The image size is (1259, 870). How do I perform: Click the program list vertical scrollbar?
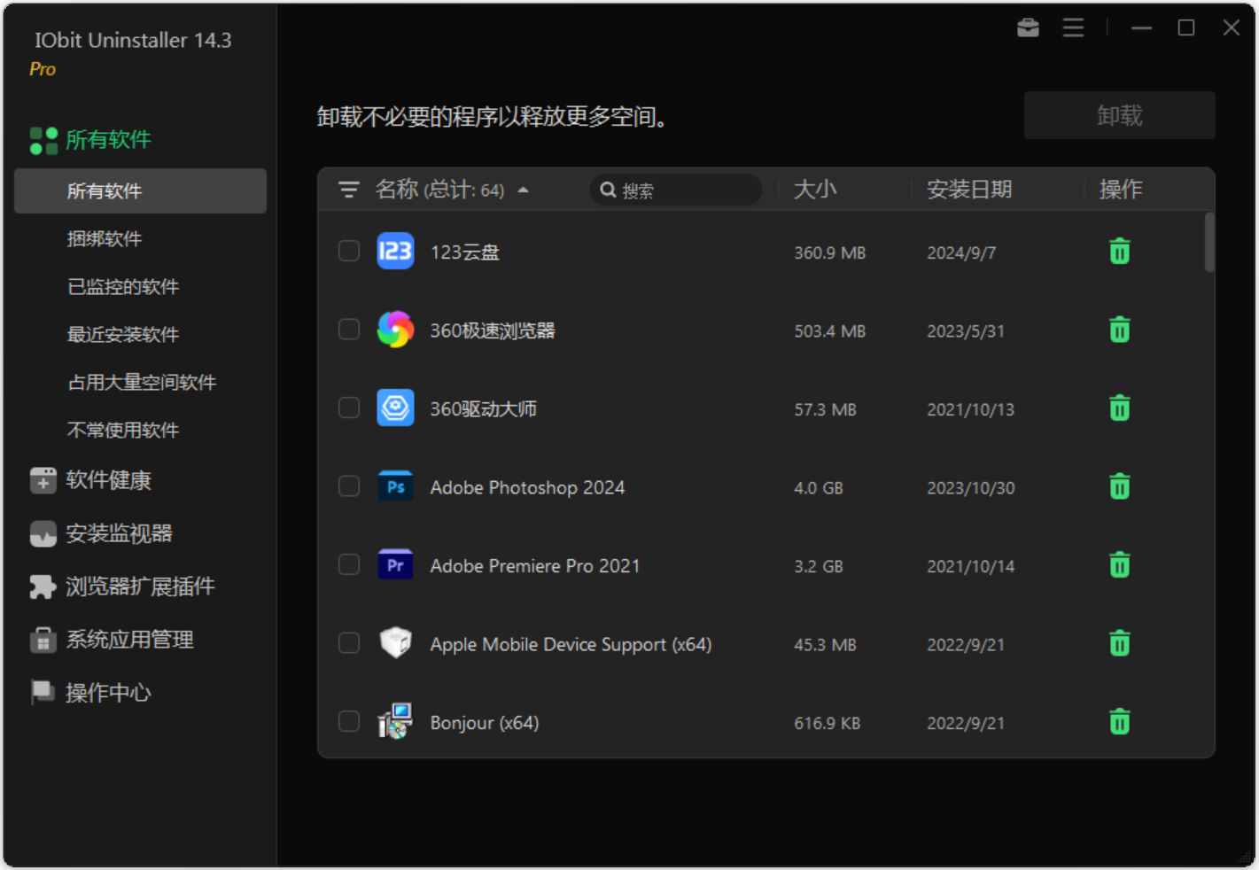pos(1209,242)
